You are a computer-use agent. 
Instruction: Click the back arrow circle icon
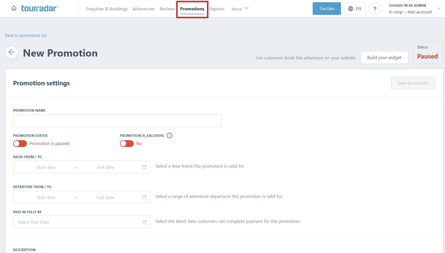click(x=11, y=52)
